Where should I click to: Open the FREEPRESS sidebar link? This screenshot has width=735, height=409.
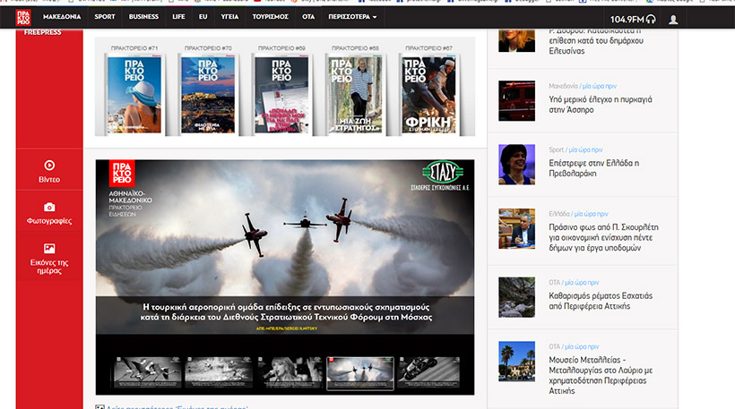43,32
